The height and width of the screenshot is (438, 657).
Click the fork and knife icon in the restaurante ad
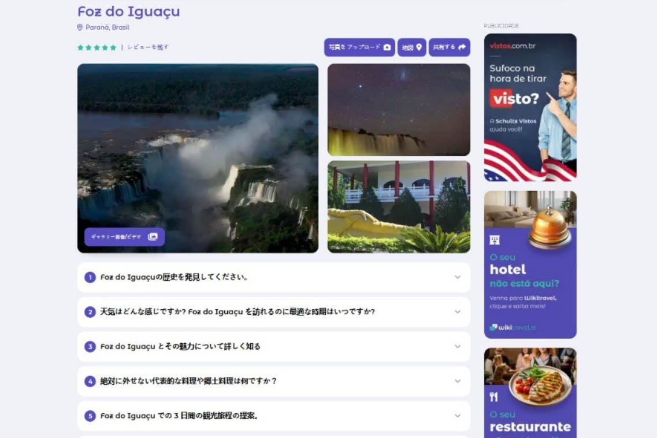pyautogui.click(x=494, y=397)
